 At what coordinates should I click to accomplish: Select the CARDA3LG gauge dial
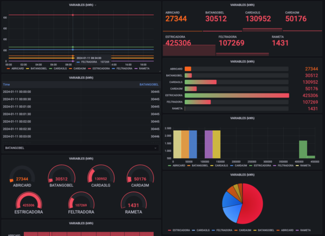[x=100, y=179]
